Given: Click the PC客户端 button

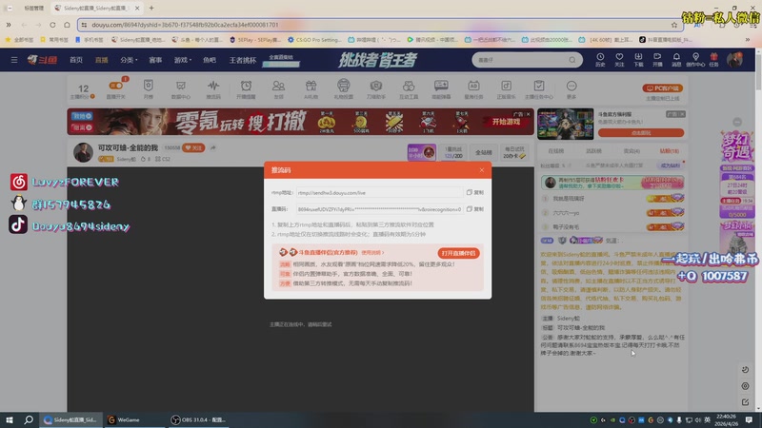Looking at the screenshot, I should [x=663, y=88].
